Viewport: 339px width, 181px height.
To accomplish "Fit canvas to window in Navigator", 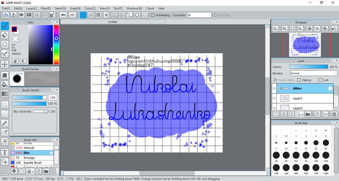I will [292, 29].
